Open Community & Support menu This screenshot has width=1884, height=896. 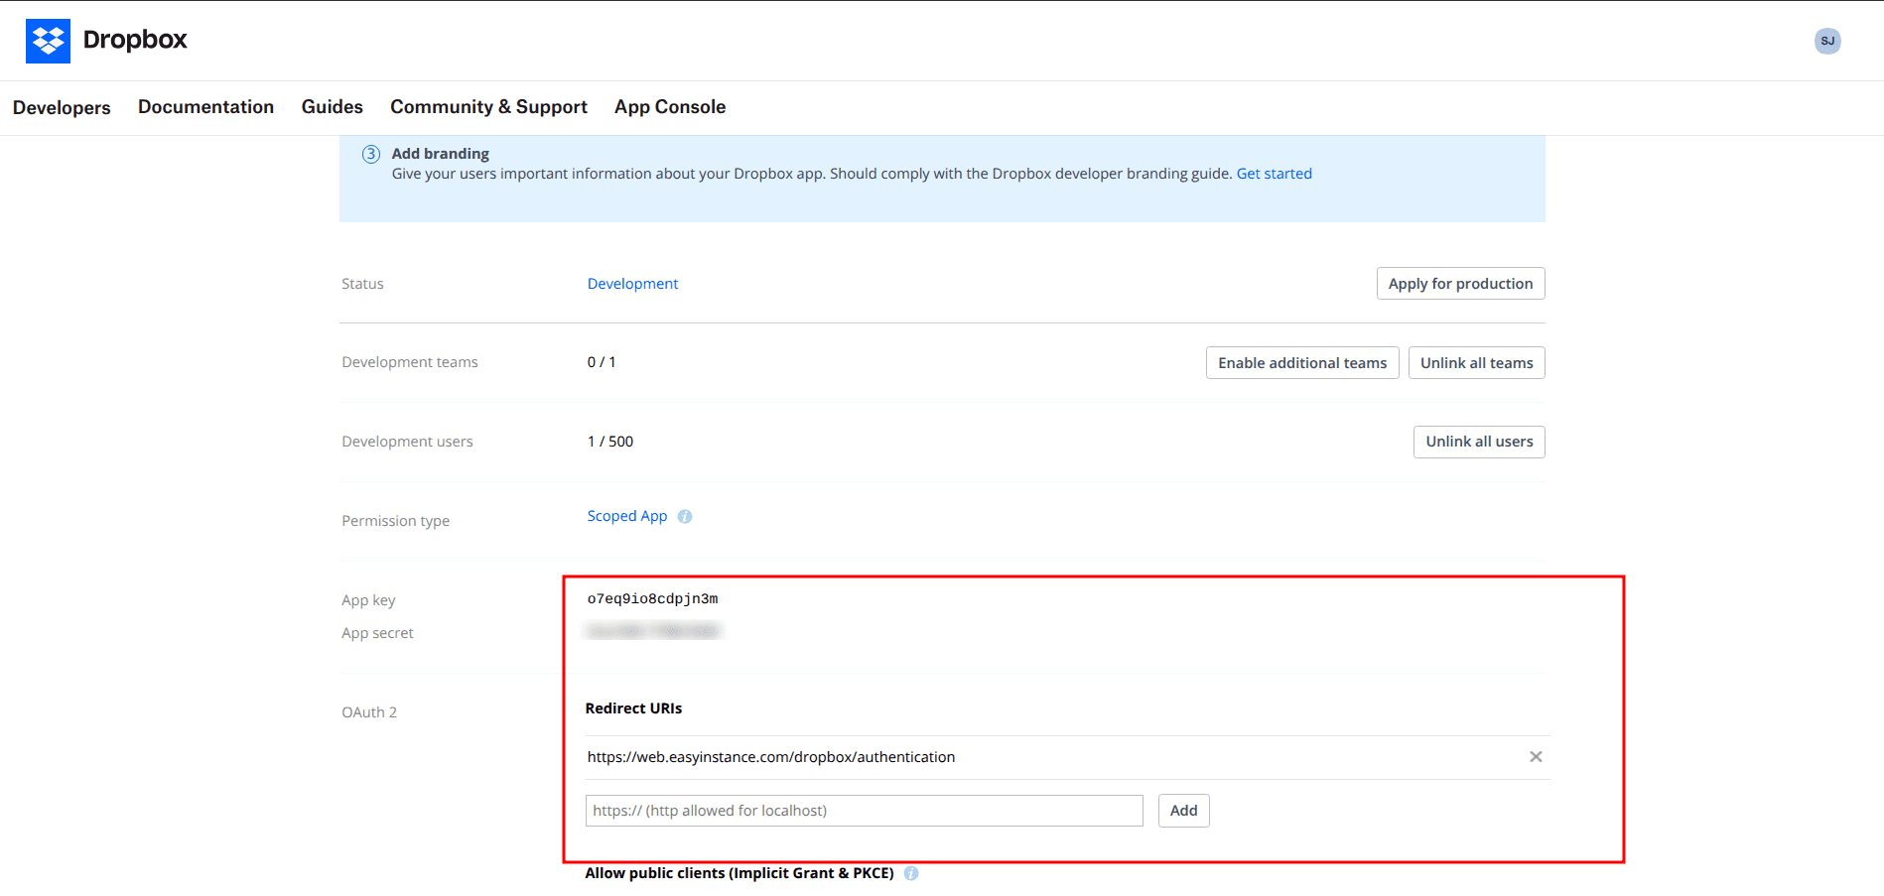pyautogui.click(x=488, y=107)
